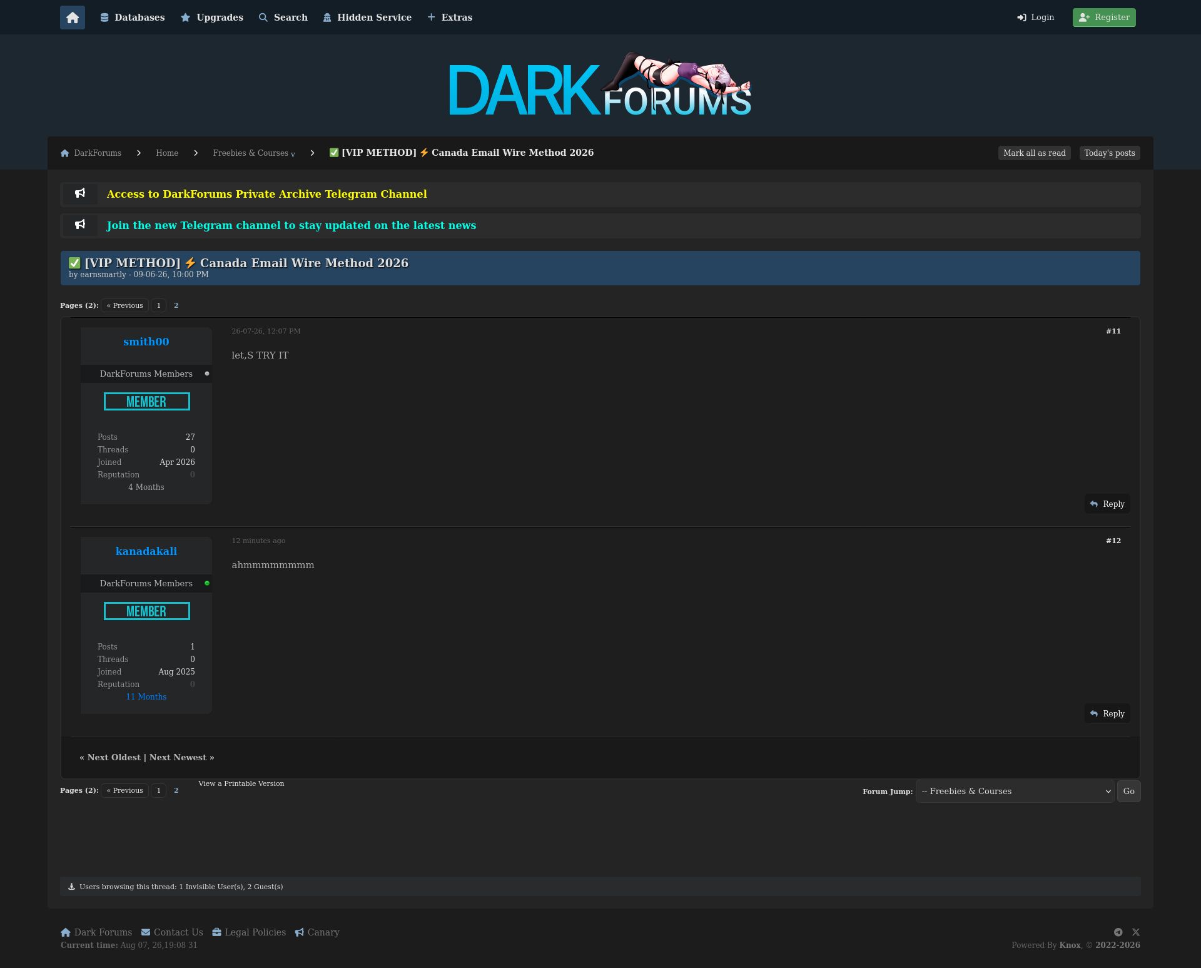
Task: Click '26-07-26, 12:07 PM' post timestamp
Action: point(266,331)
